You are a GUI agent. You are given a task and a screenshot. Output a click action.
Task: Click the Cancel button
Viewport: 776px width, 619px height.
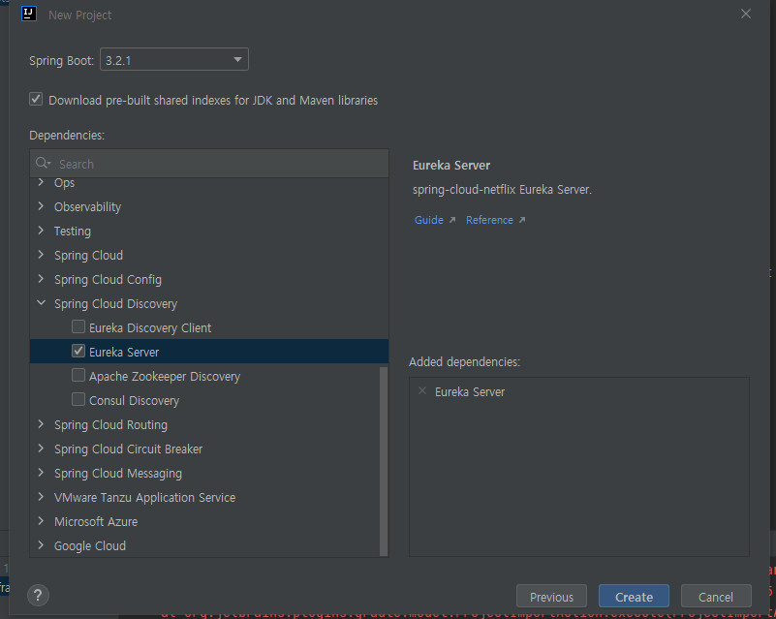tap(716, 597)
